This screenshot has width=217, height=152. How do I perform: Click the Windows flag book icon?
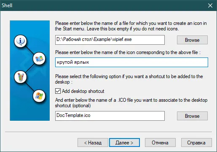coord(39,59)
